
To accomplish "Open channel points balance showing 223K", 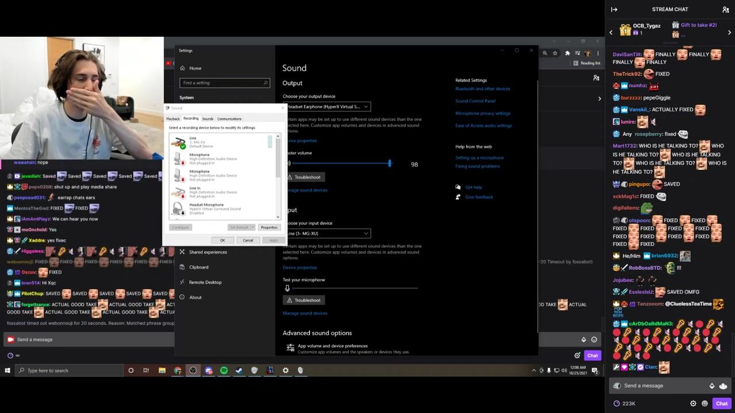I will point(624,403).
